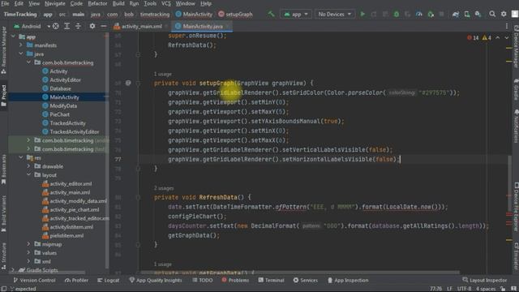Expand the drawable folder
Image resolution: width=519 pixels, height=292 pixels.
pyautogui.click(x=28, y=166)
